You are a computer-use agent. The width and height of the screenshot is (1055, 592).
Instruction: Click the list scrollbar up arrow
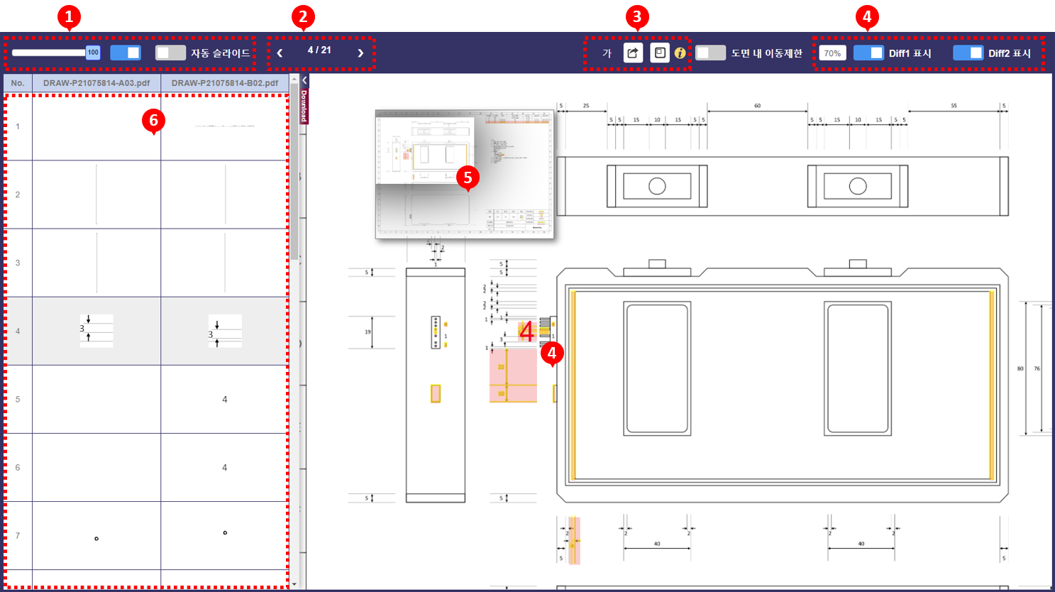coord(294,79)
